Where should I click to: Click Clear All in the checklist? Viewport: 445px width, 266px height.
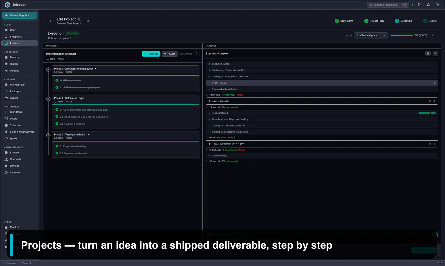[x=186, y=54]
